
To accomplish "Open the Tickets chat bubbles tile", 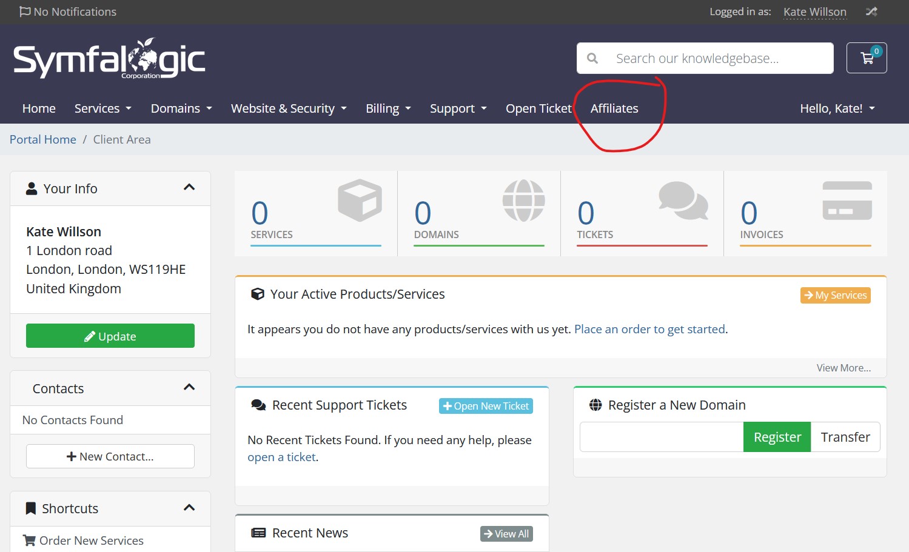I will point(642,213).
